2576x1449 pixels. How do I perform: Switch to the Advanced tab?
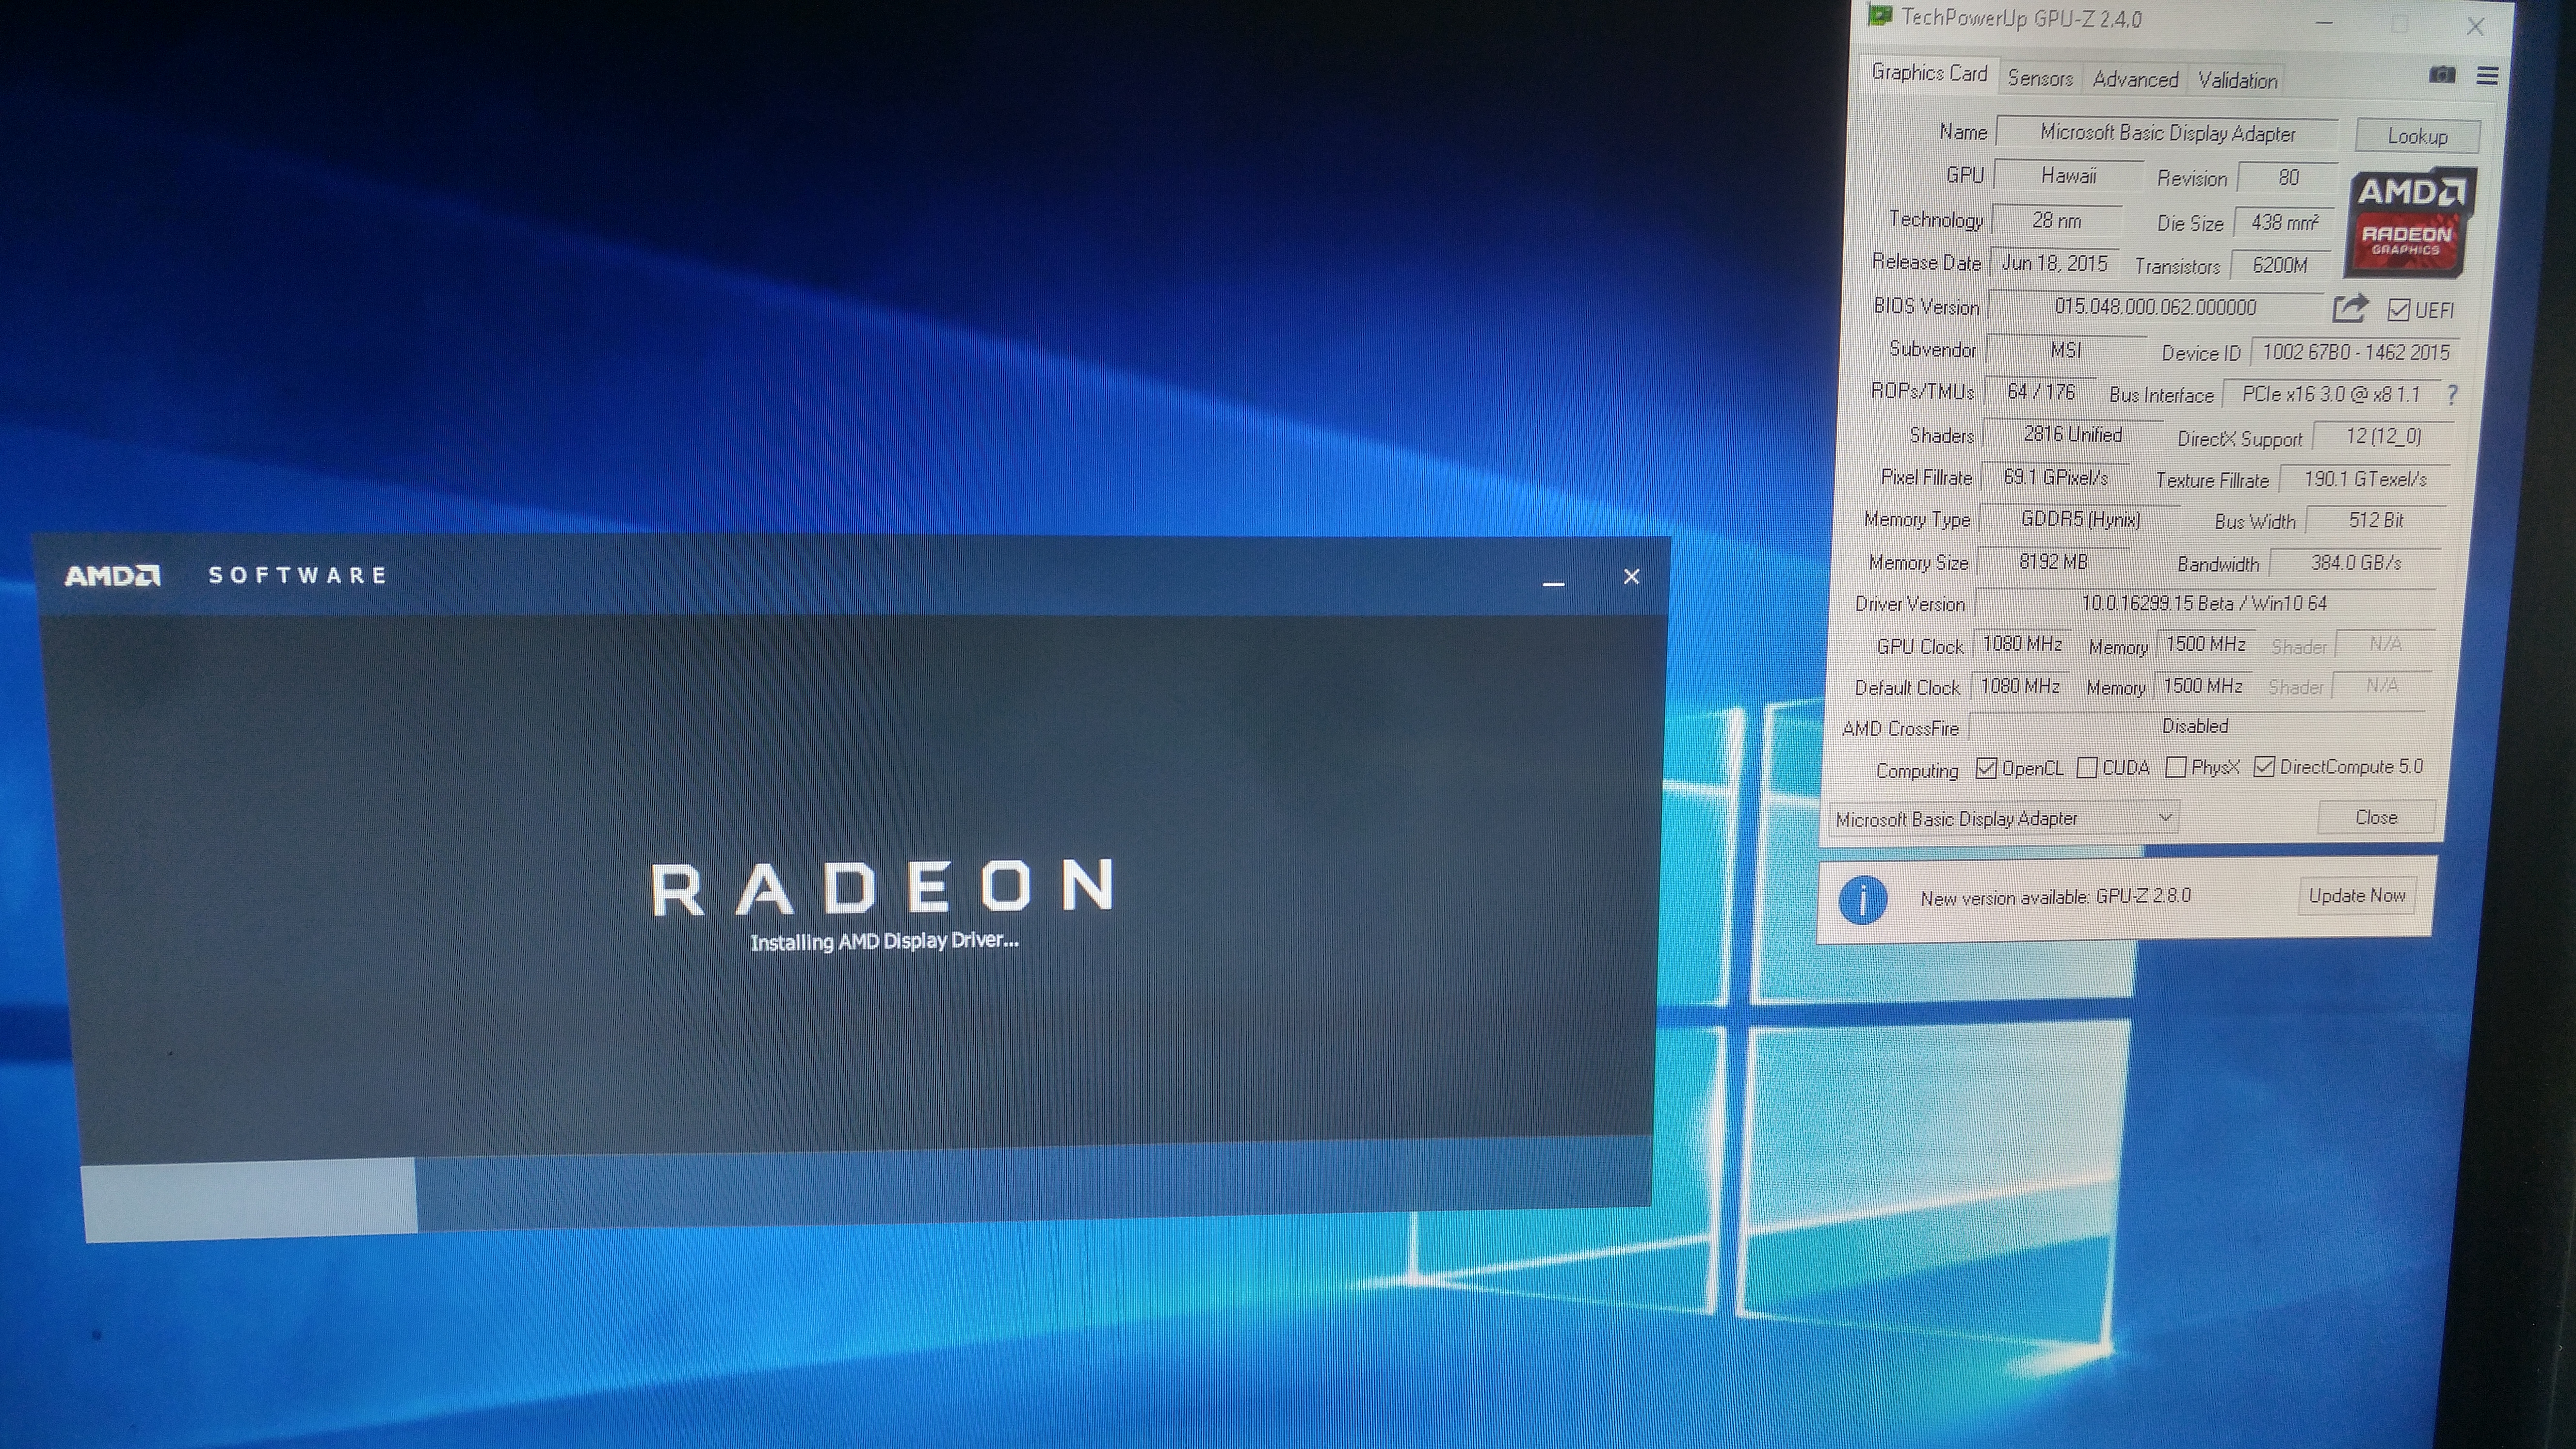point(2135,79)
